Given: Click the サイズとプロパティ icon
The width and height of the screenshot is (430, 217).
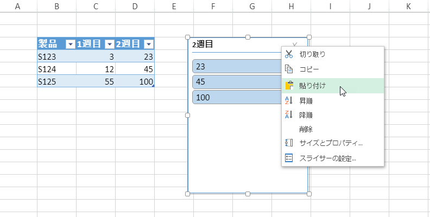Looking at the screenshot, I should (x=289, y=143).
